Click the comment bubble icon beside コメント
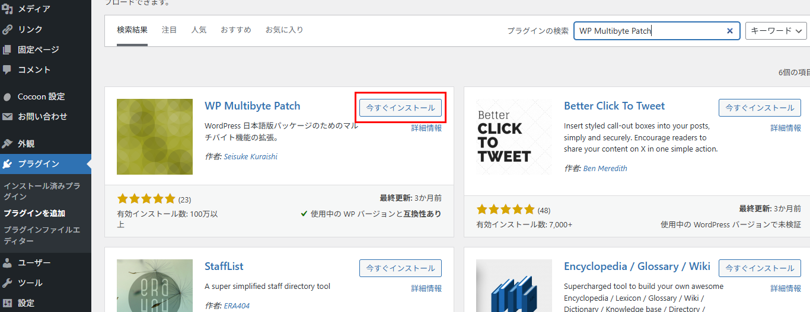This screenshot has width=810, height=312. pyautogui.click(x=7, y=69)
